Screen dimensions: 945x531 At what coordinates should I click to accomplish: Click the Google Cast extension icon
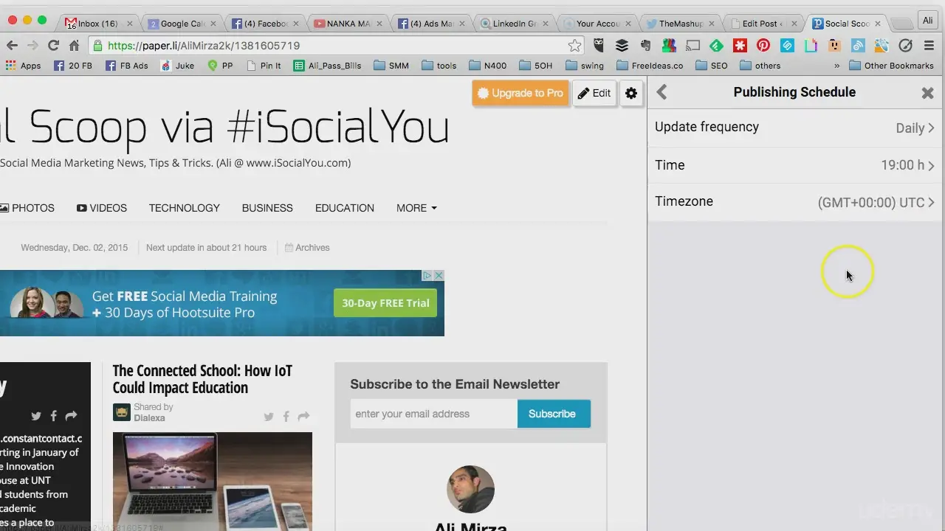point(693,46)
